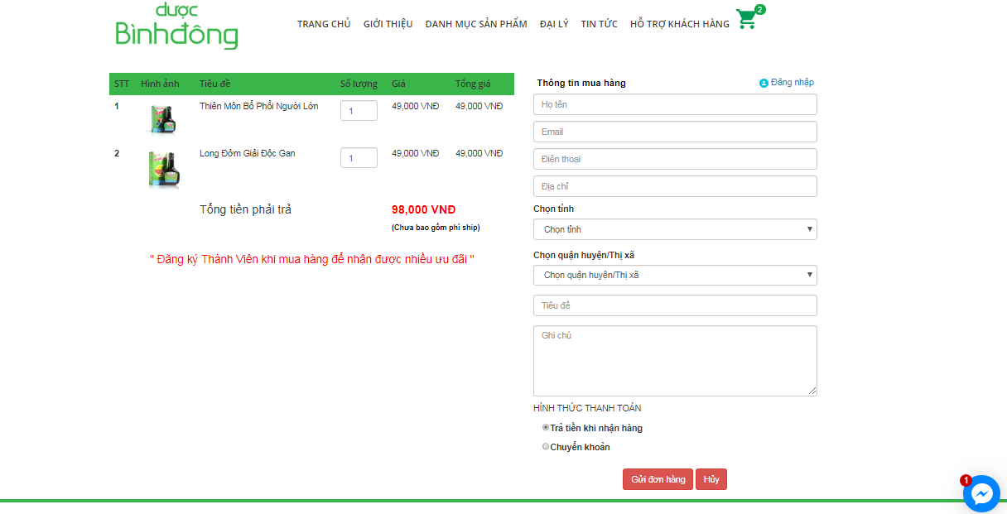Image resolution: width=1007 pixels, height=514 pixels.
Task: Click Thiên Môn Bổ Phổi product image
Action: pos(161,118)
